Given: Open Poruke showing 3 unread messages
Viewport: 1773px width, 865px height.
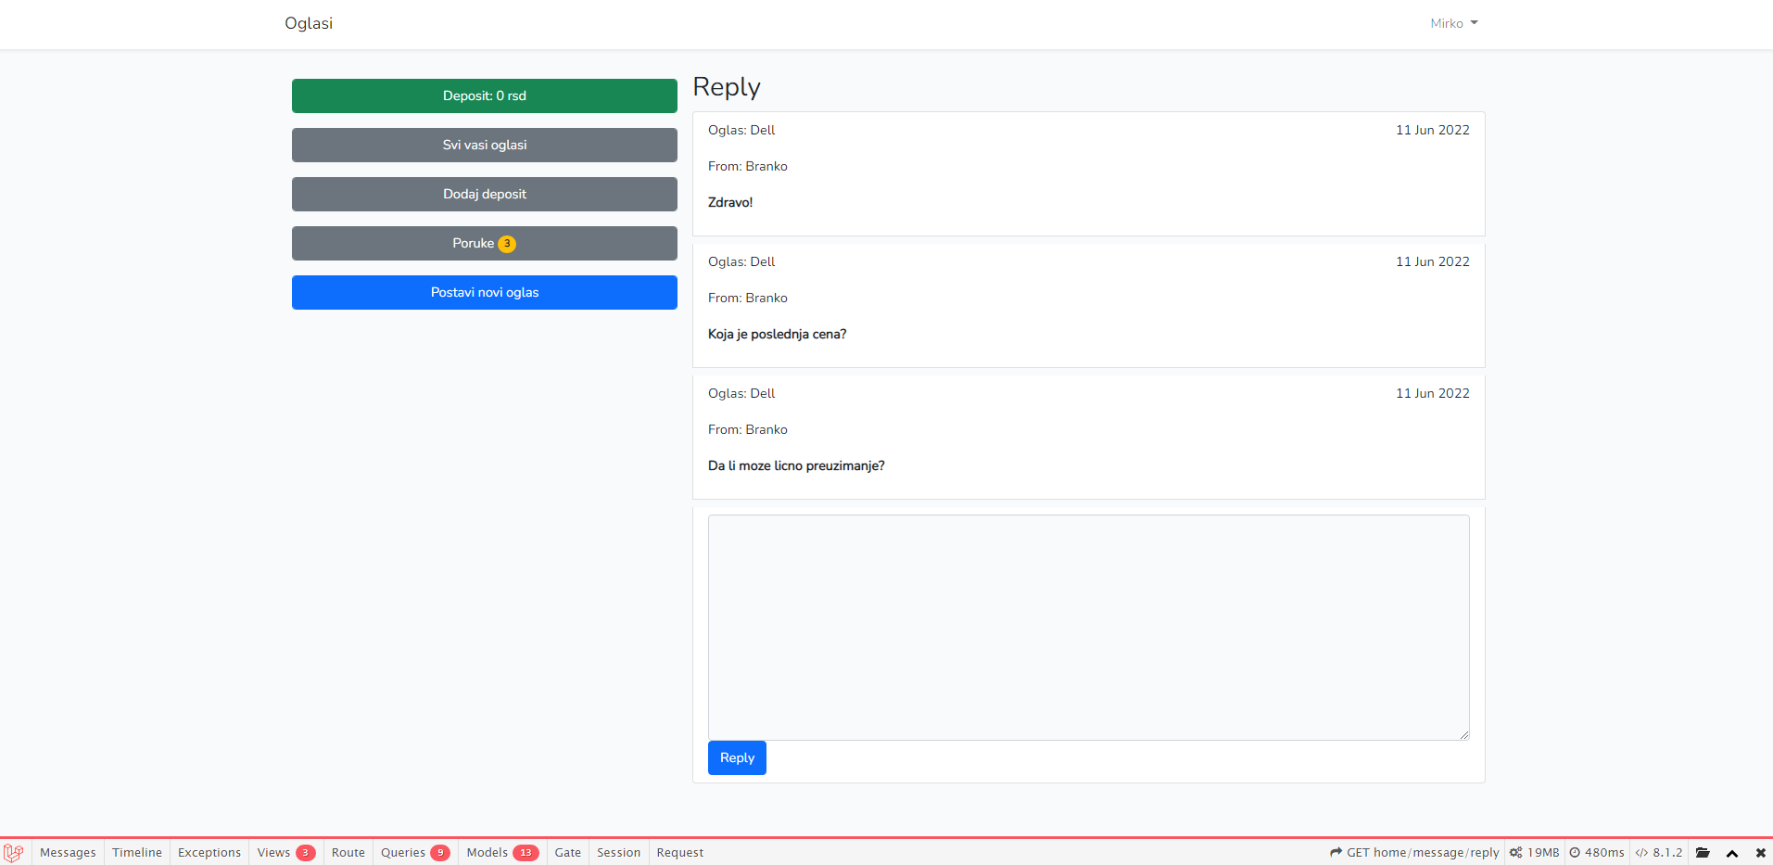Looking at the screenshot, I should [x=484, y=243].
